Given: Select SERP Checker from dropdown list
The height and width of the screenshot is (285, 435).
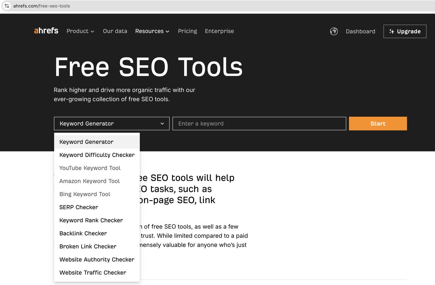Looking at the screenshot, I should (x=97, y=207).
